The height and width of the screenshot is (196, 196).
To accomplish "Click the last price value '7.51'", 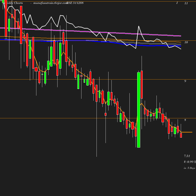I will click(x=187, y=156).
